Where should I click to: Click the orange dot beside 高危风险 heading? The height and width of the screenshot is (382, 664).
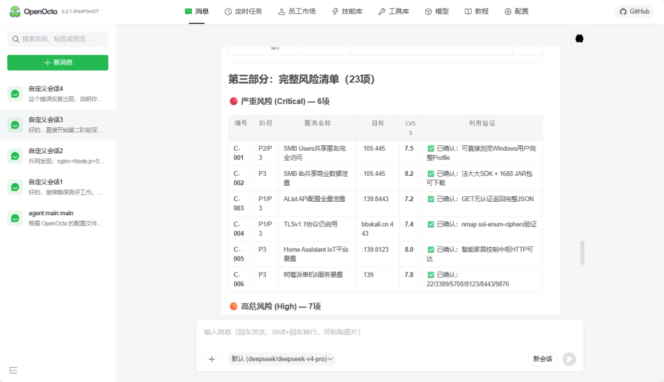[x=234, y=306]
